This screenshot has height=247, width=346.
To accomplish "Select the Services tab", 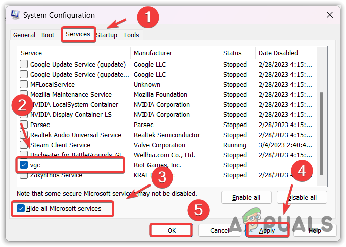I will (78, 34).
